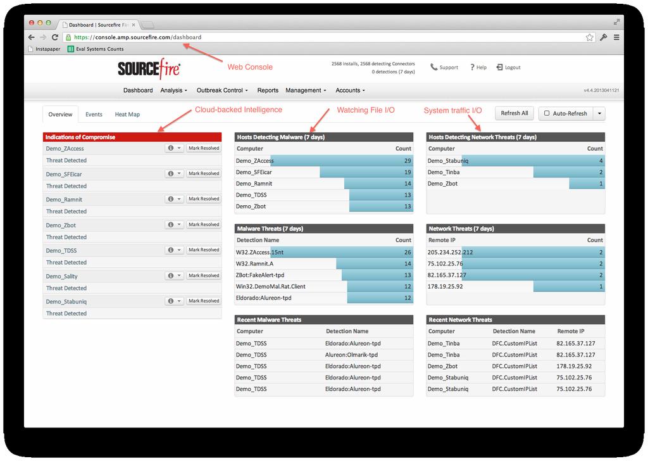This screenshot has height=461, width=648.
Task: Expand the info dropdown arrow for Demo_Zbot
Action: (x=179, y=225)
